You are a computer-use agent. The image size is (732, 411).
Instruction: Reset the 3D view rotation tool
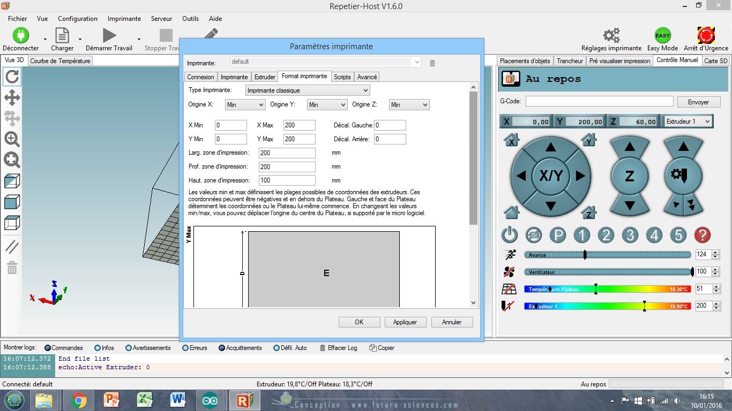pos(12,77)
